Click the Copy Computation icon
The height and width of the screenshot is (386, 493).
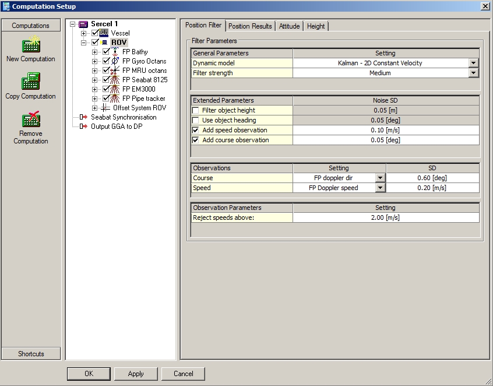point(30,82)
